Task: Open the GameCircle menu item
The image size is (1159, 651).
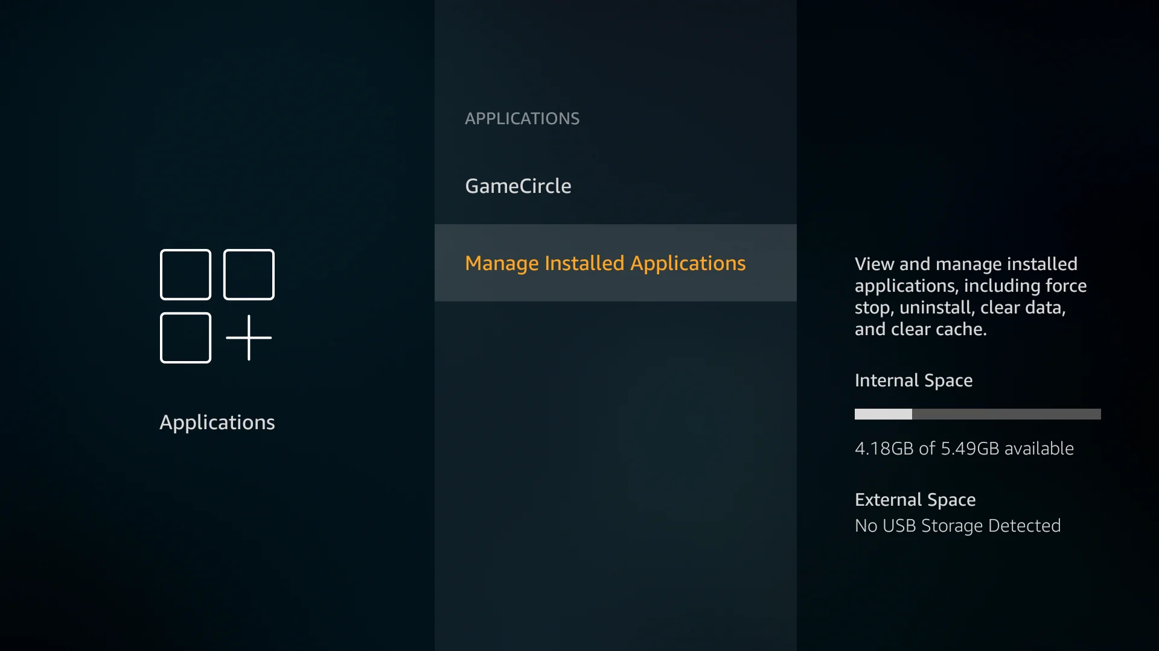Action: coord(518,186)
